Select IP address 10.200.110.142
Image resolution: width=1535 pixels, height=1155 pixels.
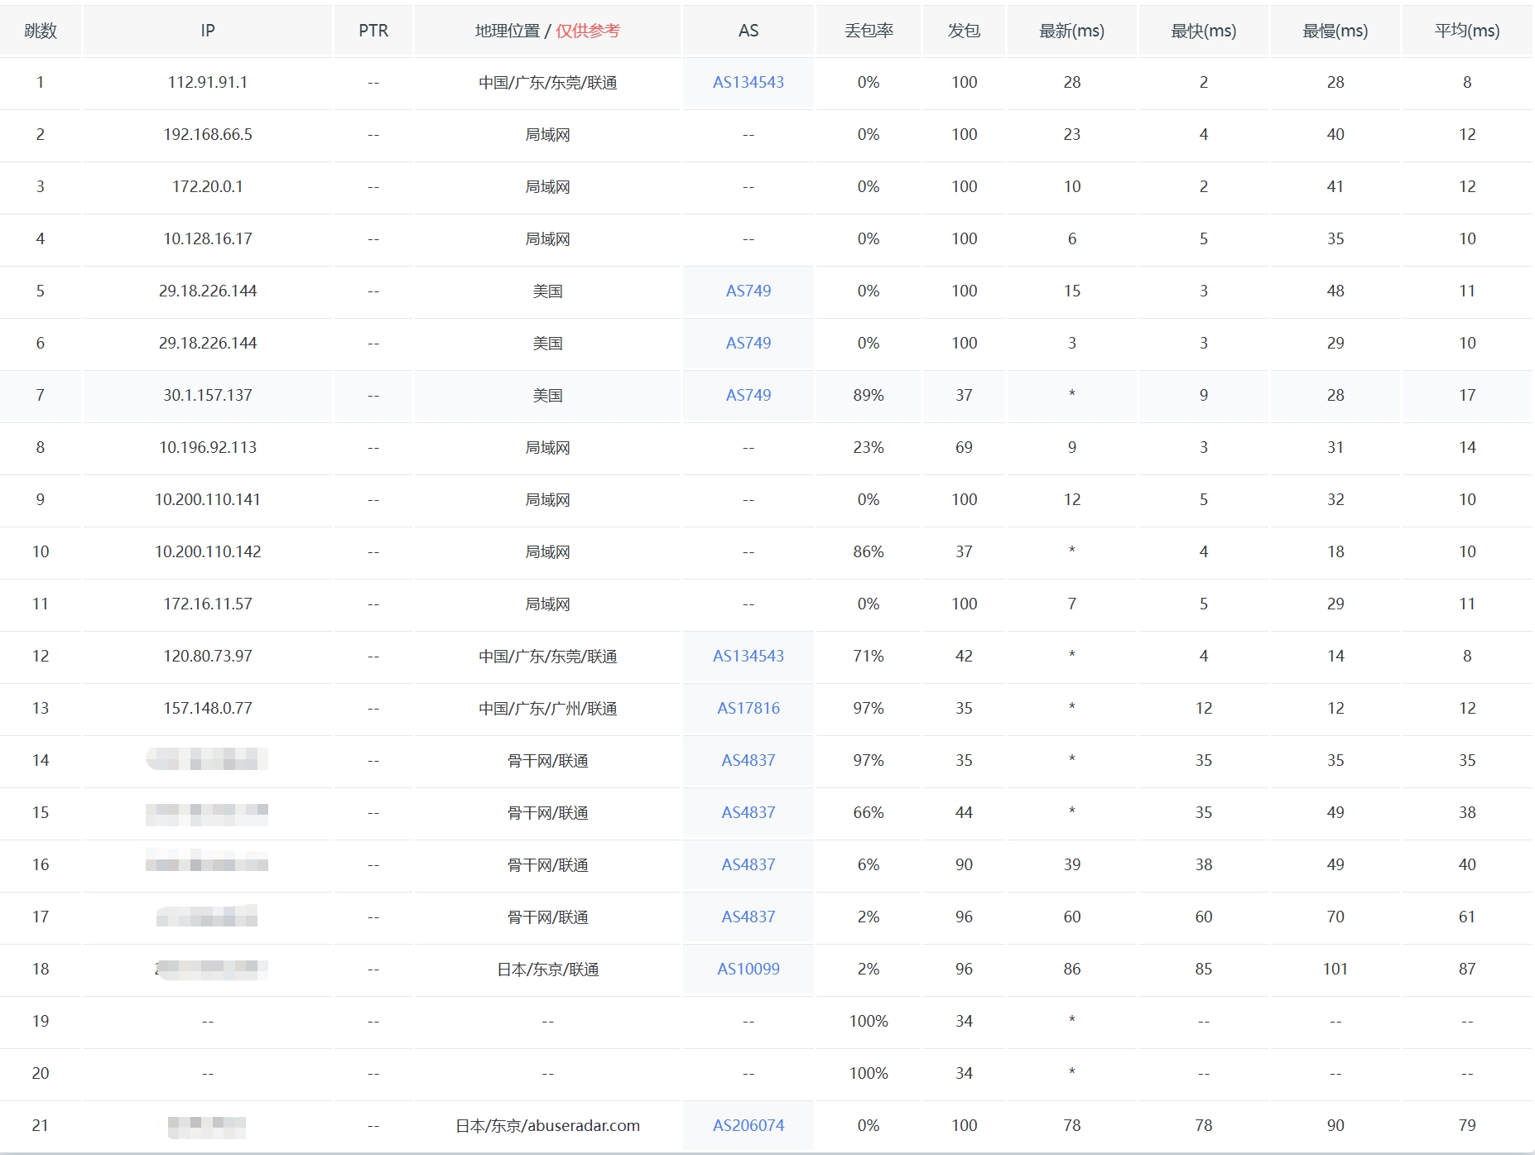pyautogui.click(x=208, y=551)
